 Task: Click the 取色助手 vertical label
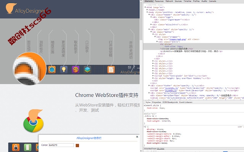[x=75, y=47]
